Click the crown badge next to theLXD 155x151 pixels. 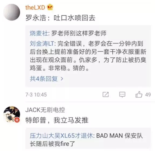pyautogui.click(x=50, y=7)
